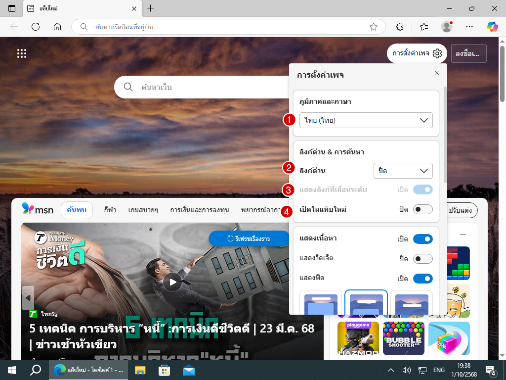Turn off the แสดงเนื้อหา toggle
506x380 pixels.
click(422, 239)
